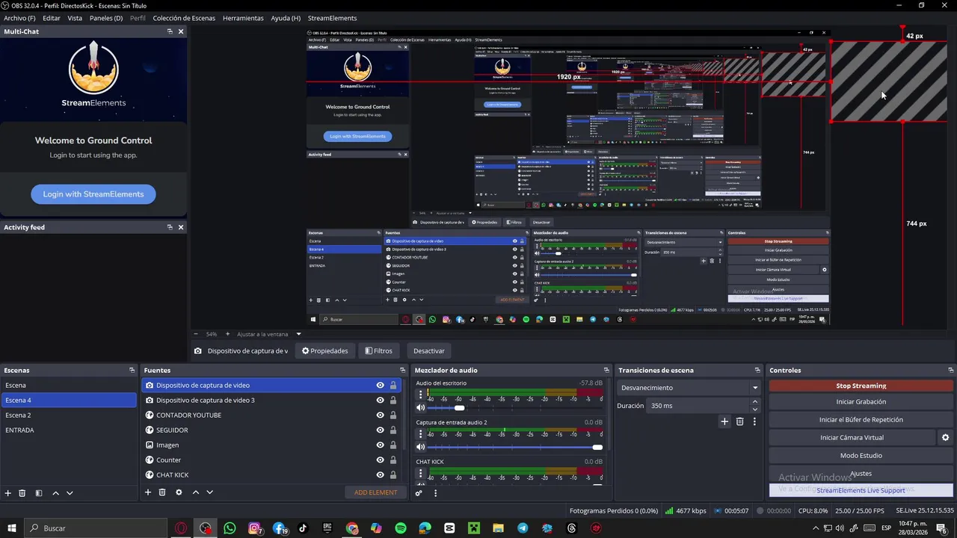This screenshot has height=538, width=957.
Task: Click Login with StreamElements button
Action: pos(93,194)
